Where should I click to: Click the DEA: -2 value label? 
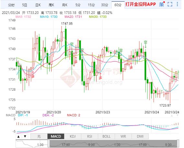(48, 115)
